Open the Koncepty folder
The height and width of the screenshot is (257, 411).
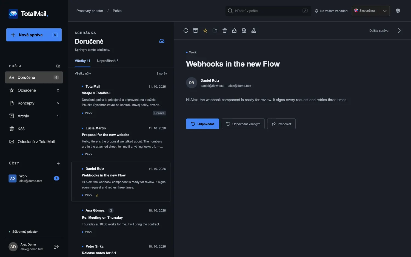coord(34,103)
